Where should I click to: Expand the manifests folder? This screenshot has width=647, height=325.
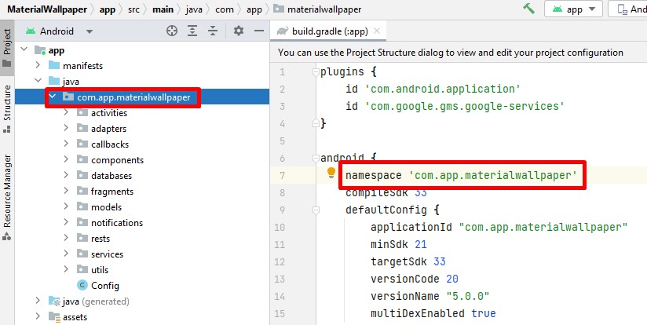(38, 66)
